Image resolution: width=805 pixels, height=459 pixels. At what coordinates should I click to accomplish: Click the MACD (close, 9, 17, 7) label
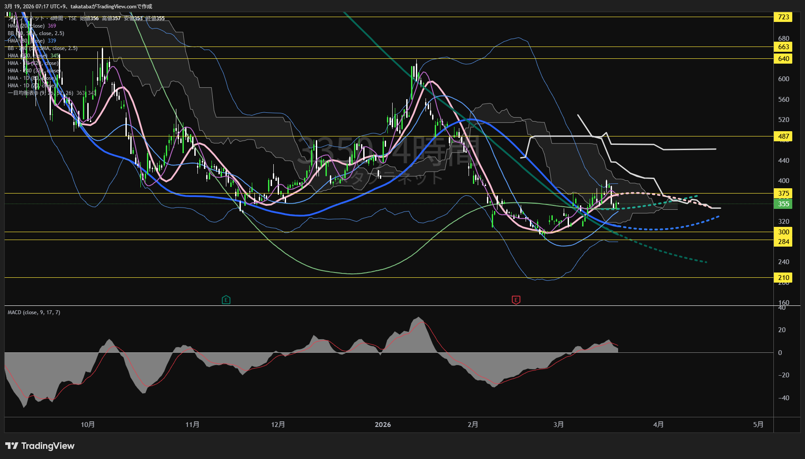coord(34,312)
